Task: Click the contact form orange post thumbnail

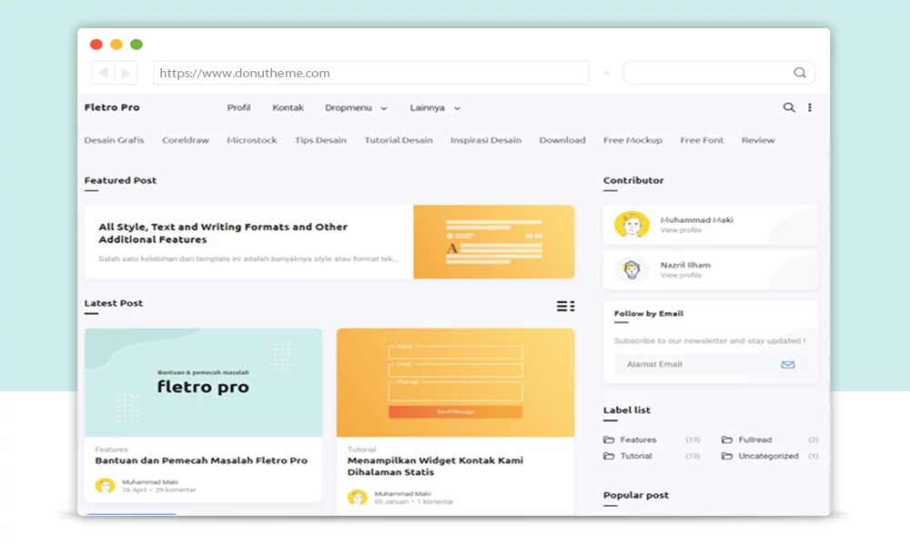Action: [x=456, y=382]
